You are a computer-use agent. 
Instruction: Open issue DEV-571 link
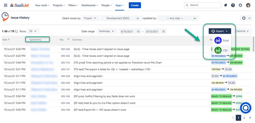[66, 69]
